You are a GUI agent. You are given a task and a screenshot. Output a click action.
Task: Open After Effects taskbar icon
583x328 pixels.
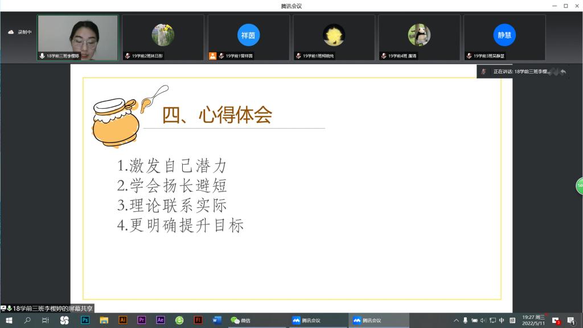(x=161, y=320)
